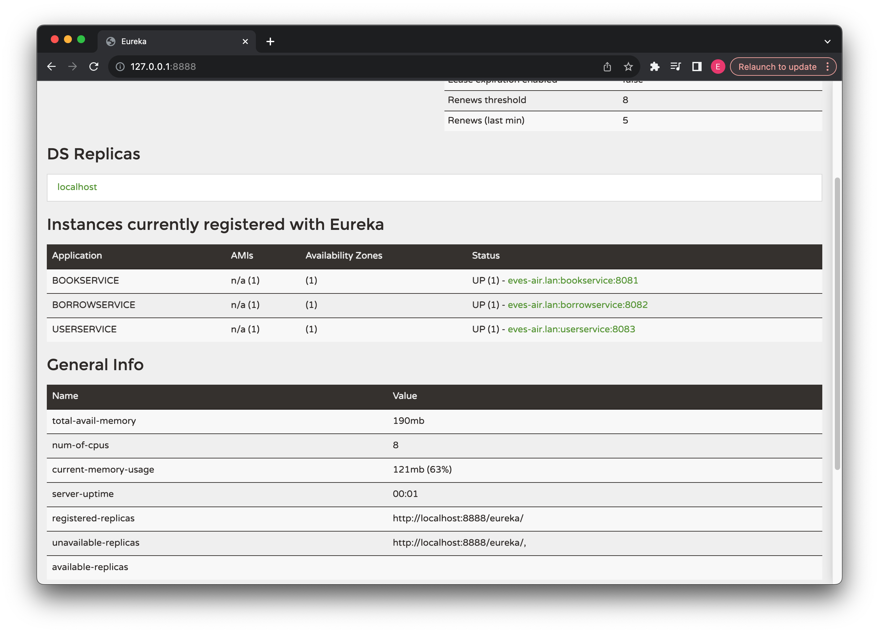This screenshot has height=633, width=879.
Task: Open a new tab with the plus button
Action: pos(270,41)
